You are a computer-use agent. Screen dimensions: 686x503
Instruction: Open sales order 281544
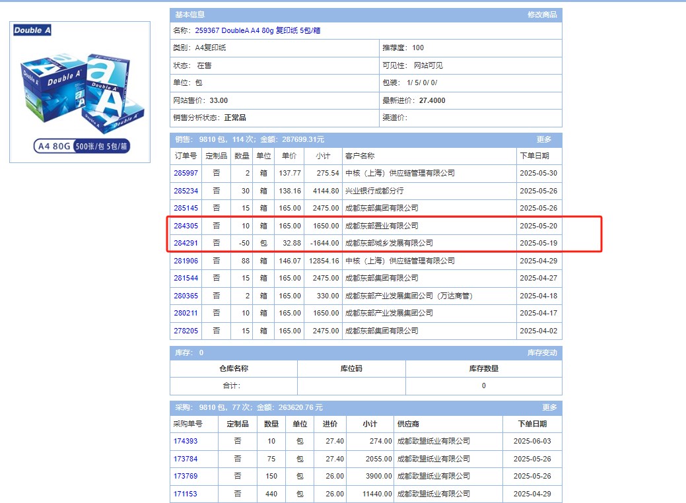click(186, 278)
